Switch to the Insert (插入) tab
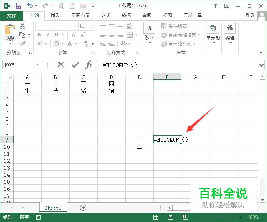Image resolution: width=267 pixels, height=222 pixels. point(55,15)
